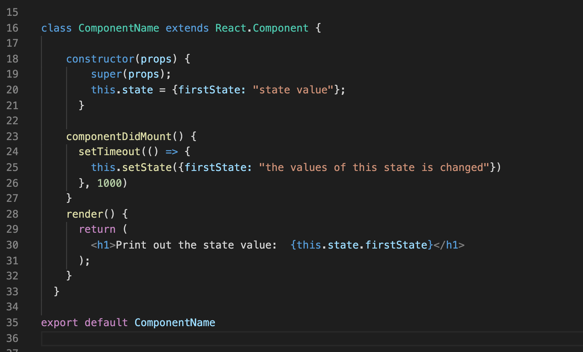Viewport: 583px width, 352px height.
Task: Click the 'class' keyword on line 16
Action: coord(56,28)
